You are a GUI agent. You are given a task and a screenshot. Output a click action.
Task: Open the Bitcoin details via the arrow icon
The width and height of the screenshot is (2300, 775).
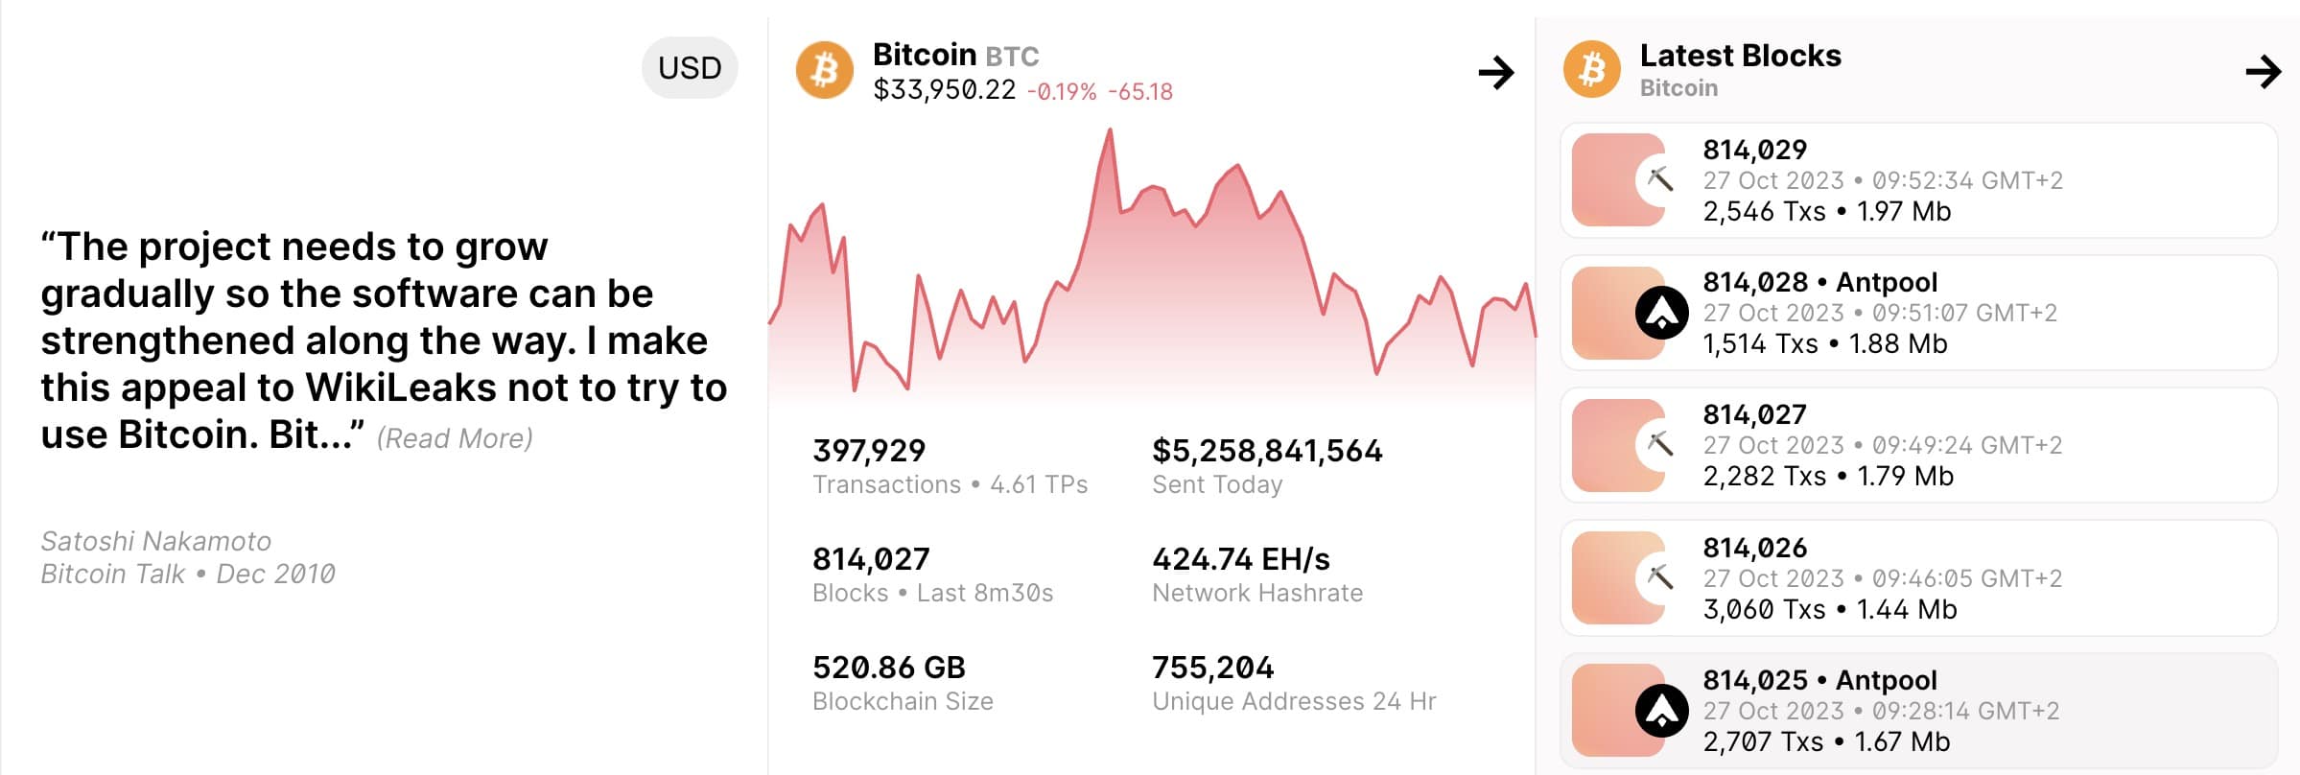tap(1497, 73)
